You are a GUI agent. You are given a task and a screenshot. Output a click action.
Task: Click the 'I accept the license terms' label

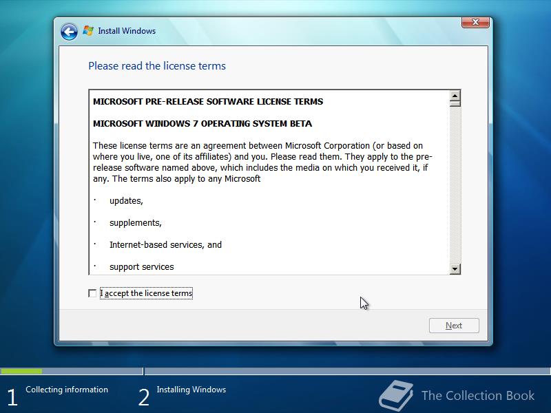point(146,293)
